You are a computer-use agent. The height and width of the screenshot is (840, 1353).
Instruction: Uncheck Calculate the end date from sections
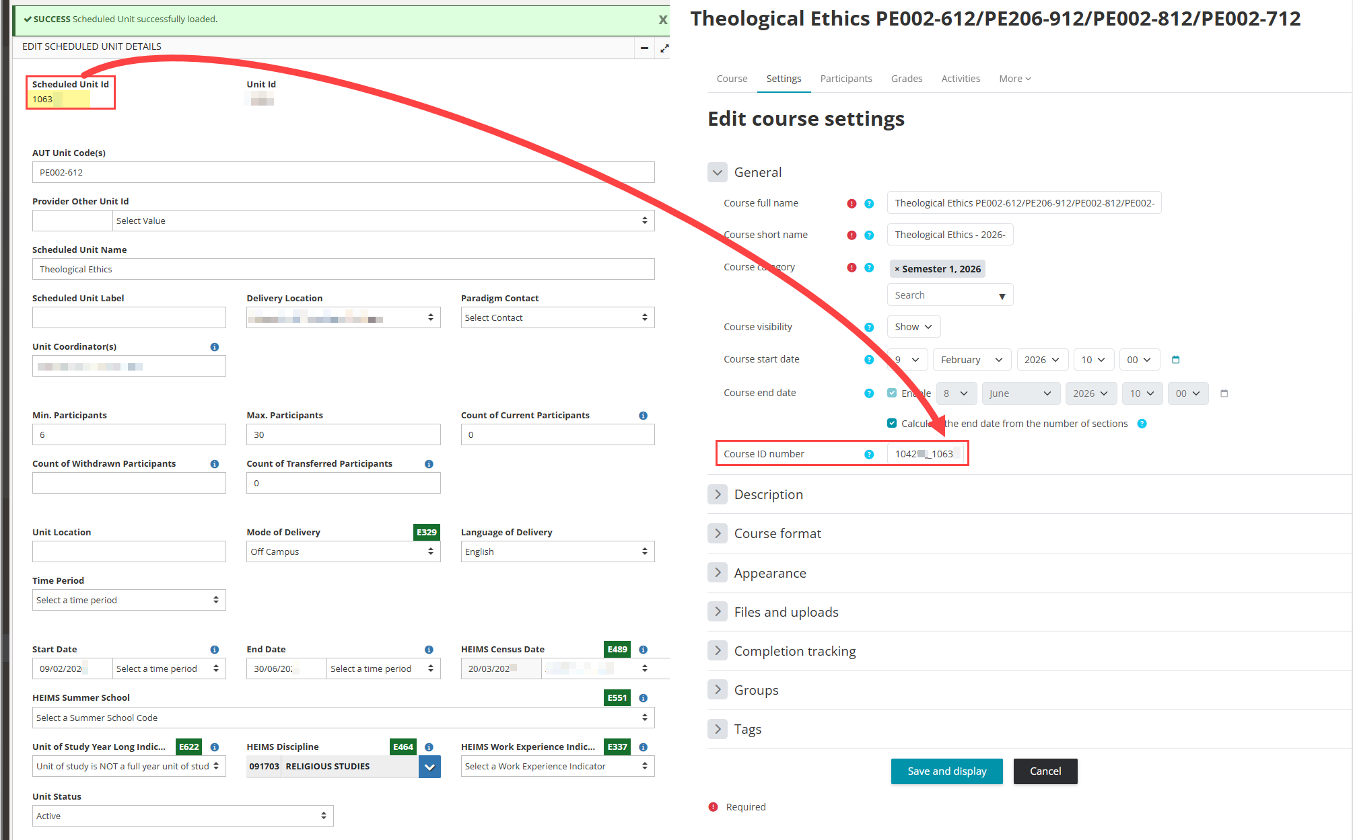892,424
